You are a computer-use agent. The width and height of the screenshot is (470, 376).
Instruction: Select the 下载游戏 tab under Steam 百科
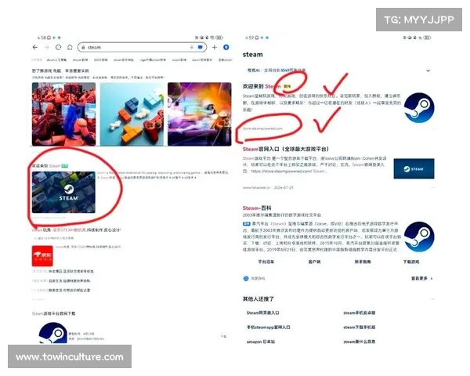(x=411, y=262)
